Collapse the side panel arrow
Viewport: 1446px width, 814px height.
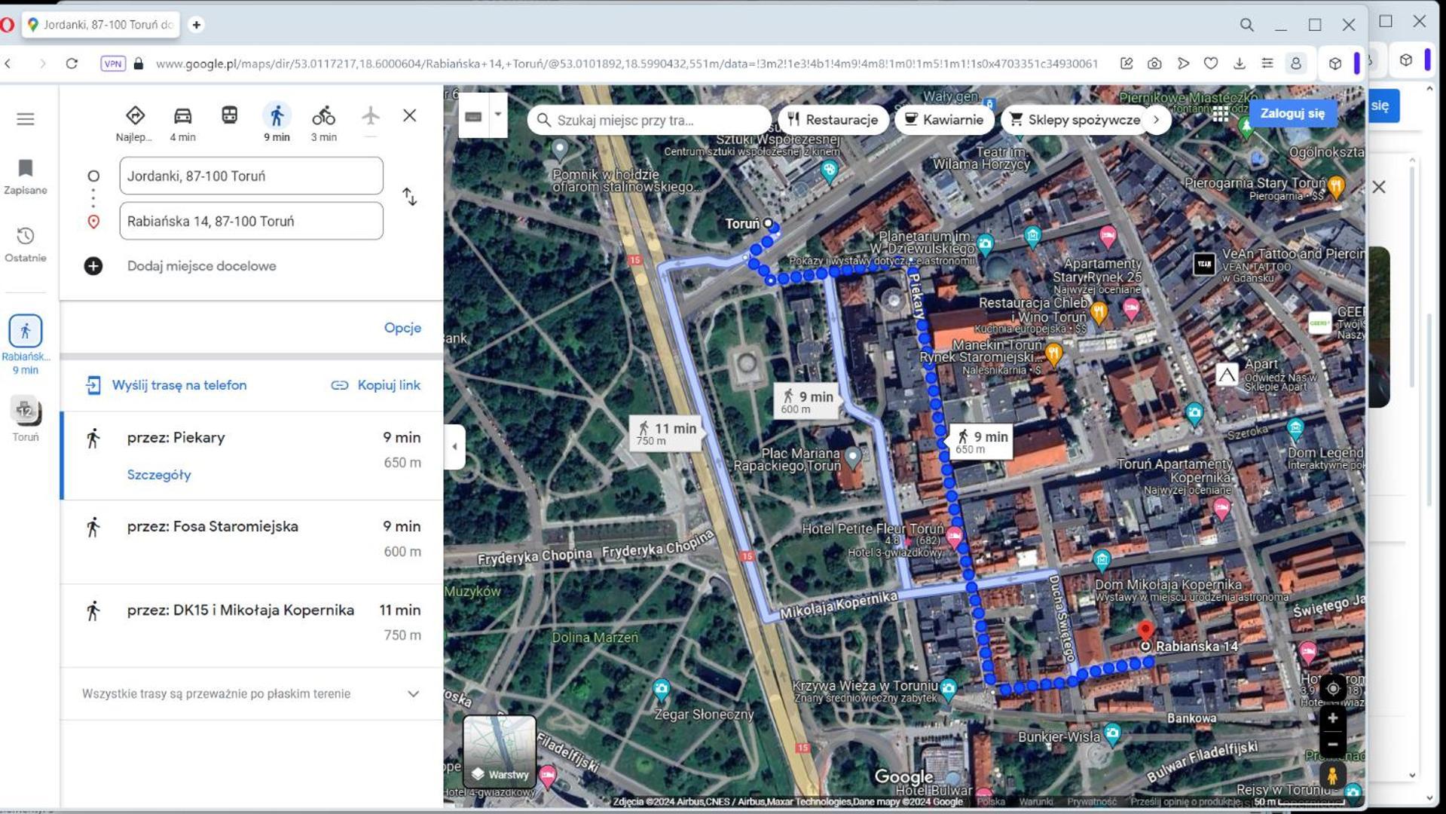pyautogui.click(x=454, y=446)
